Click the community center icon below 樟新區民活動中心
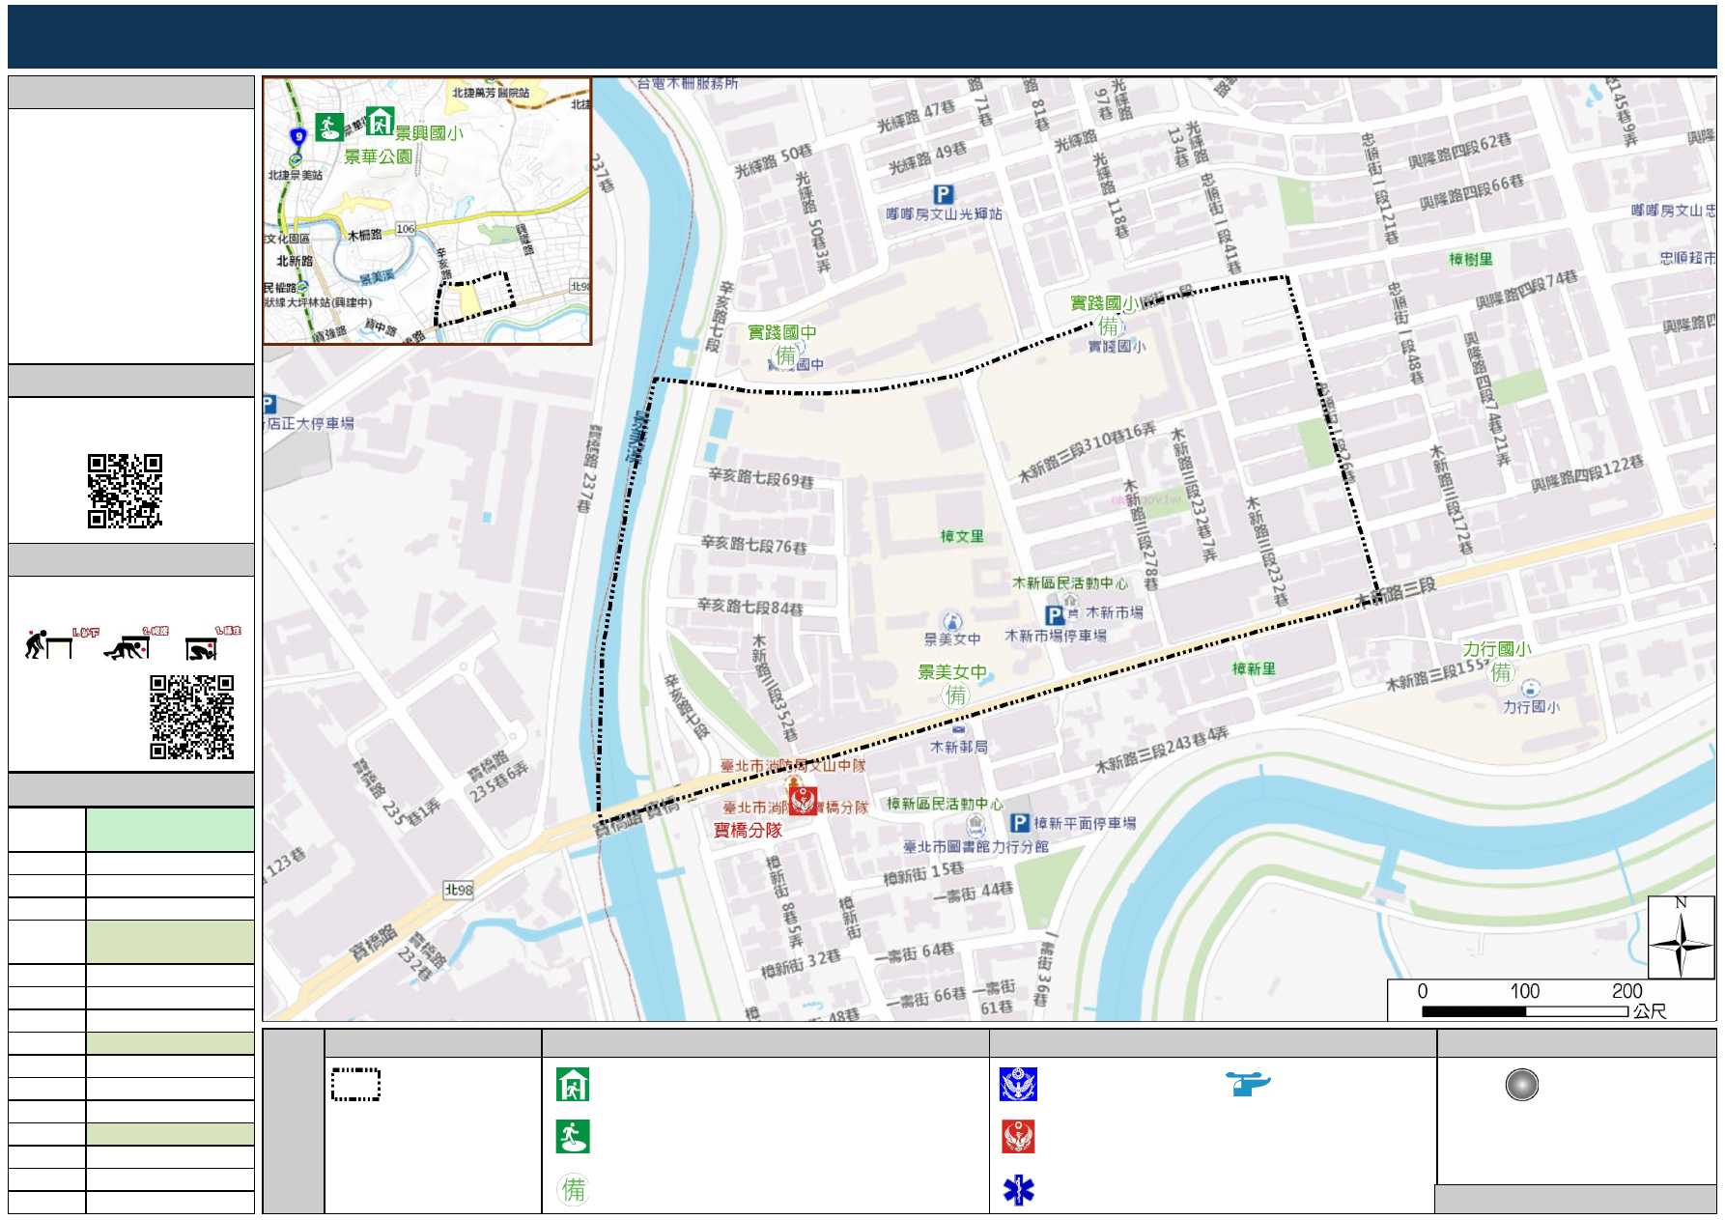1725x1220 pixels. [x=976, y=824]
